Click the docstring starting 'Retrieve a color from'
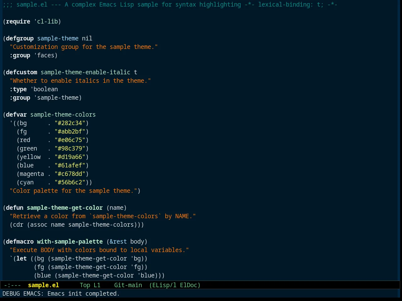Image resolution: width=402 pixels, height=301 pixels. 103,216
